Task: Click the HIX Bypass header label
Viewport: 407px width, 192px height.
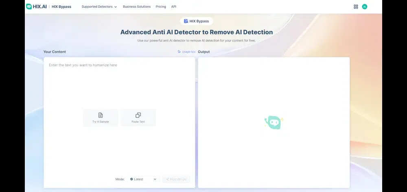Action: pos(61,7)
